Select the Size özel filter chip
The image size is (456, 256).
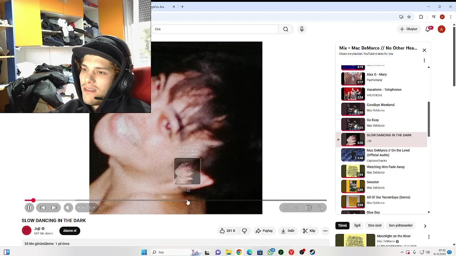374,225
